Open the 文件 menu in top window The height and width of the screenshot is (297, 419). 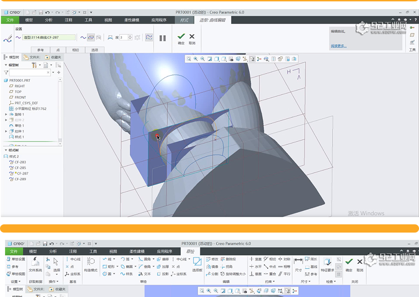point(10,20)
